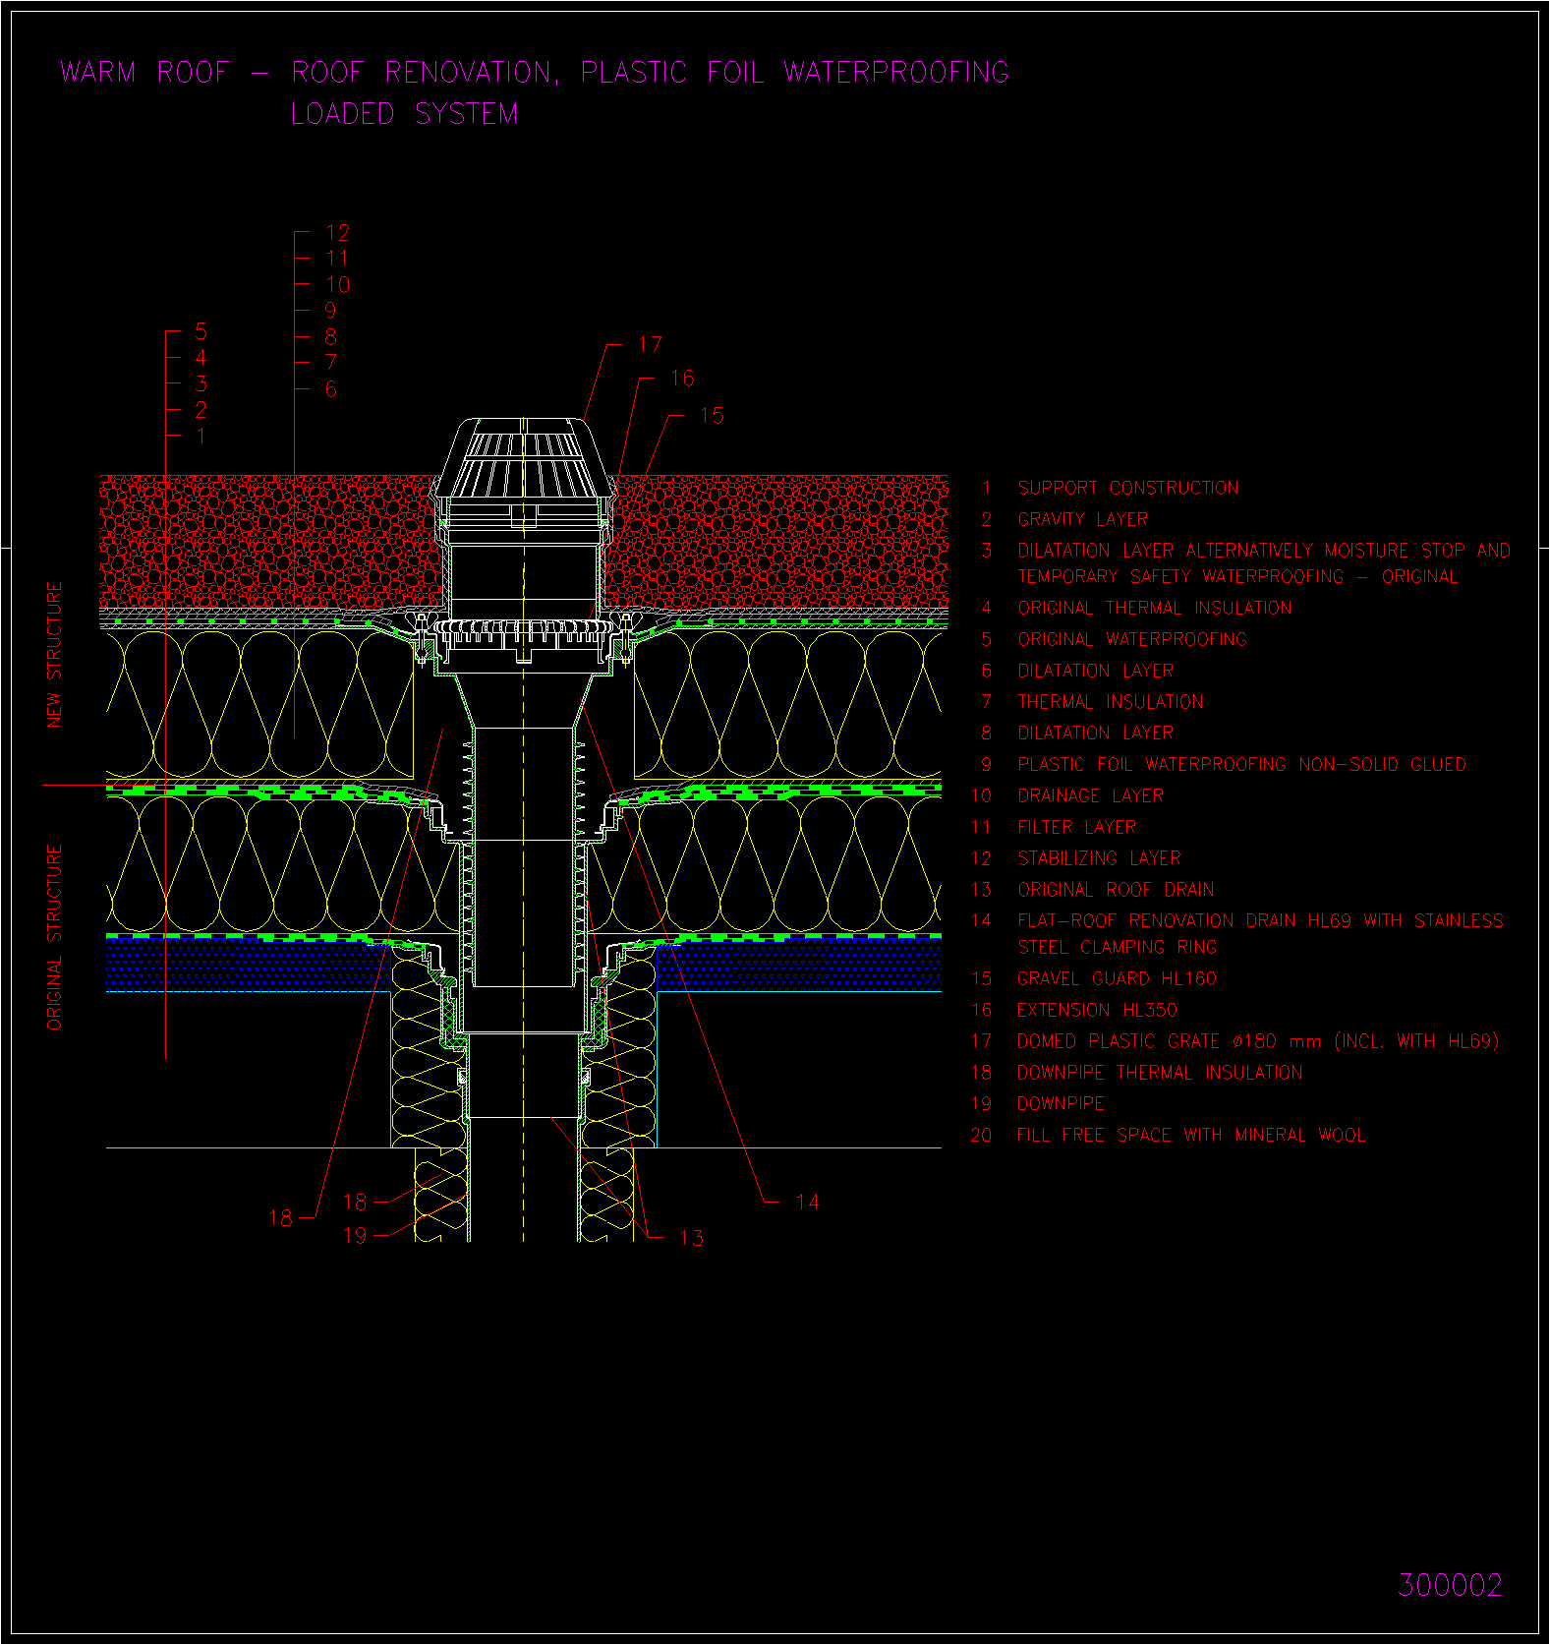Image resolution: width=1550 pixels, height=1645 pixels.
Task: Click layer tick label '5' on the red stack
Action: [201, 331]
